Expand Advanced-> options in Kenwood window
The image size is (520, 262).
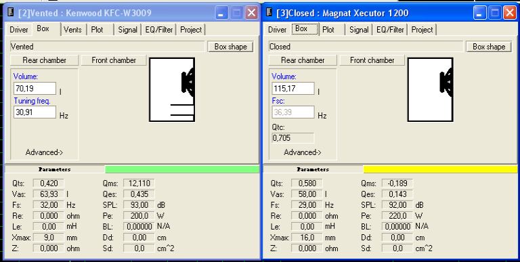[x=44, y=152]
